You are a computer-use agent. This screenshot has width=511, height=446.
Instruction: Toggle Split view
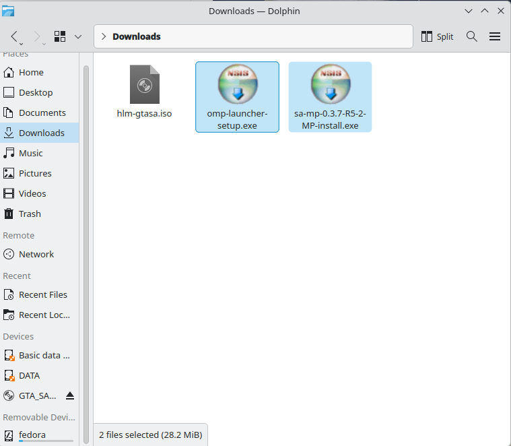click(437, 36)
